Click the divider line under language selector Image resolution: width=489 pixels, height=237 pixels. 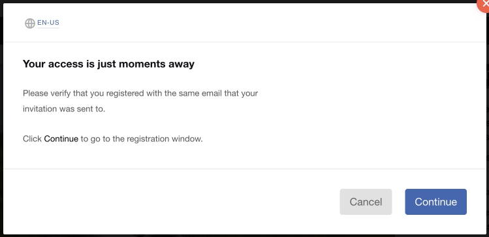[244, 42]
